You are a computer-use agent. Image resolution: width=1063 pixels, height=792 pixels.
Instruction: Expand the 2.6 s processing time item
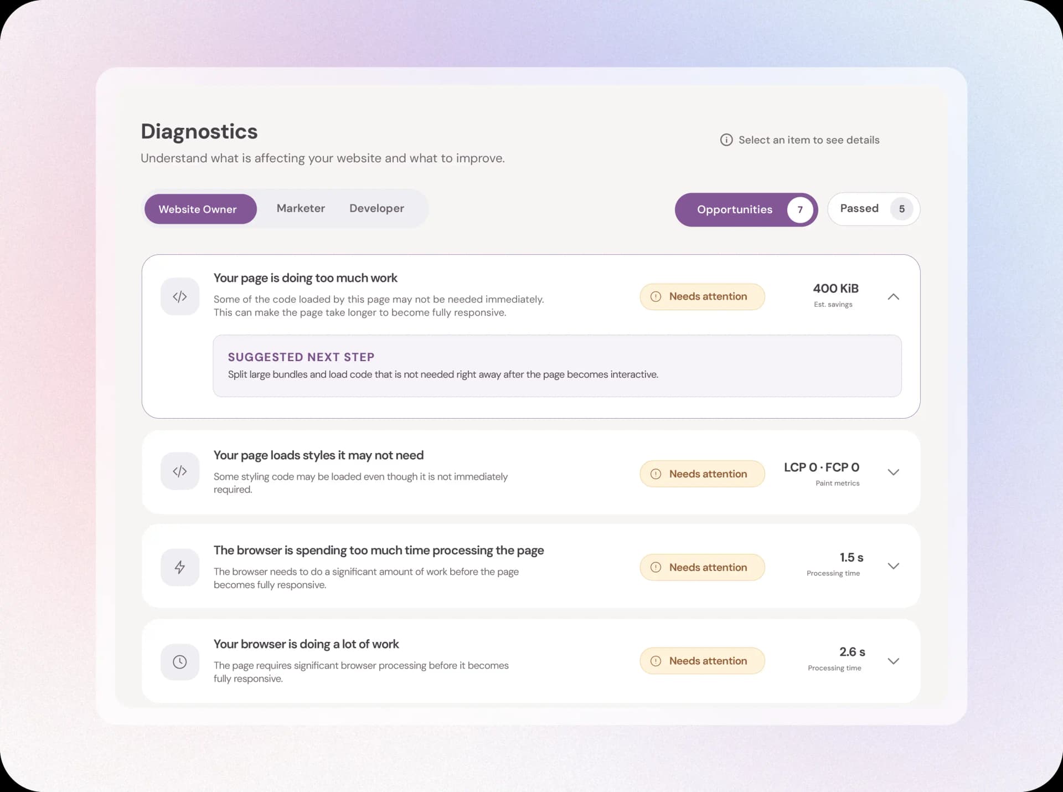[x=893, y=661]
